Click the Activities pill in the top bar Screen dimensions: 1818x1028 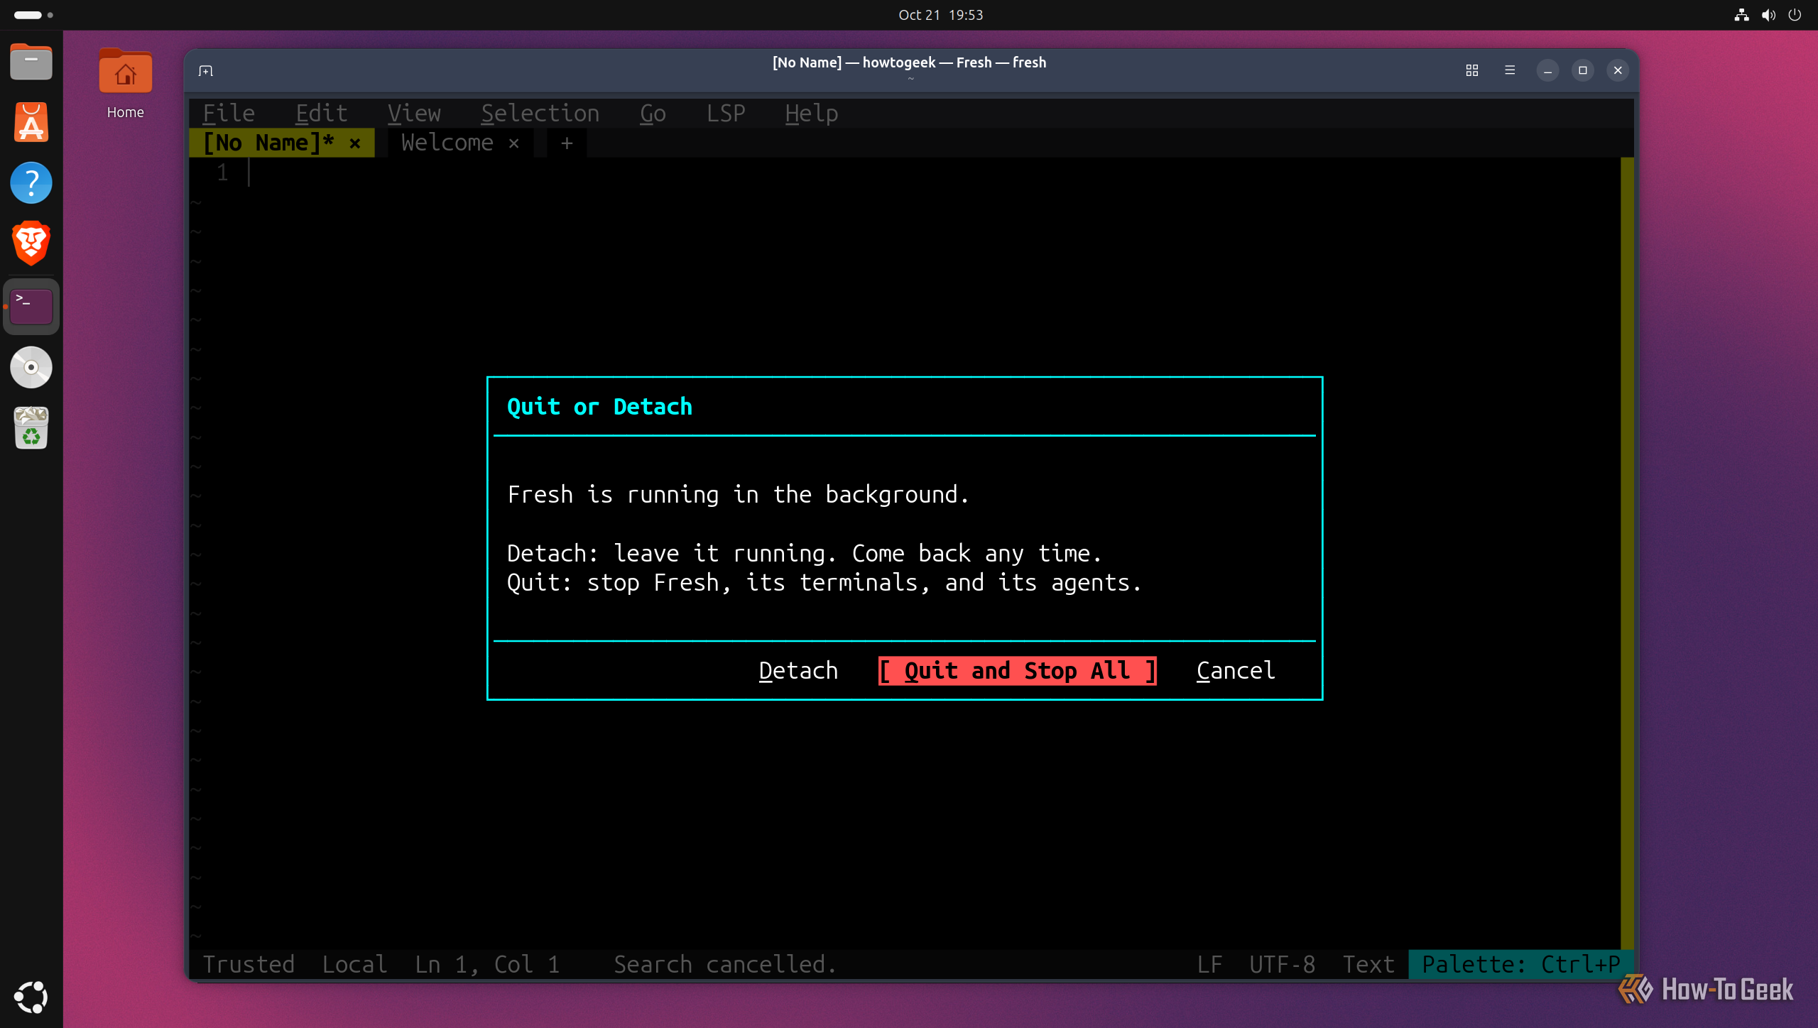(x=33, y=15)
